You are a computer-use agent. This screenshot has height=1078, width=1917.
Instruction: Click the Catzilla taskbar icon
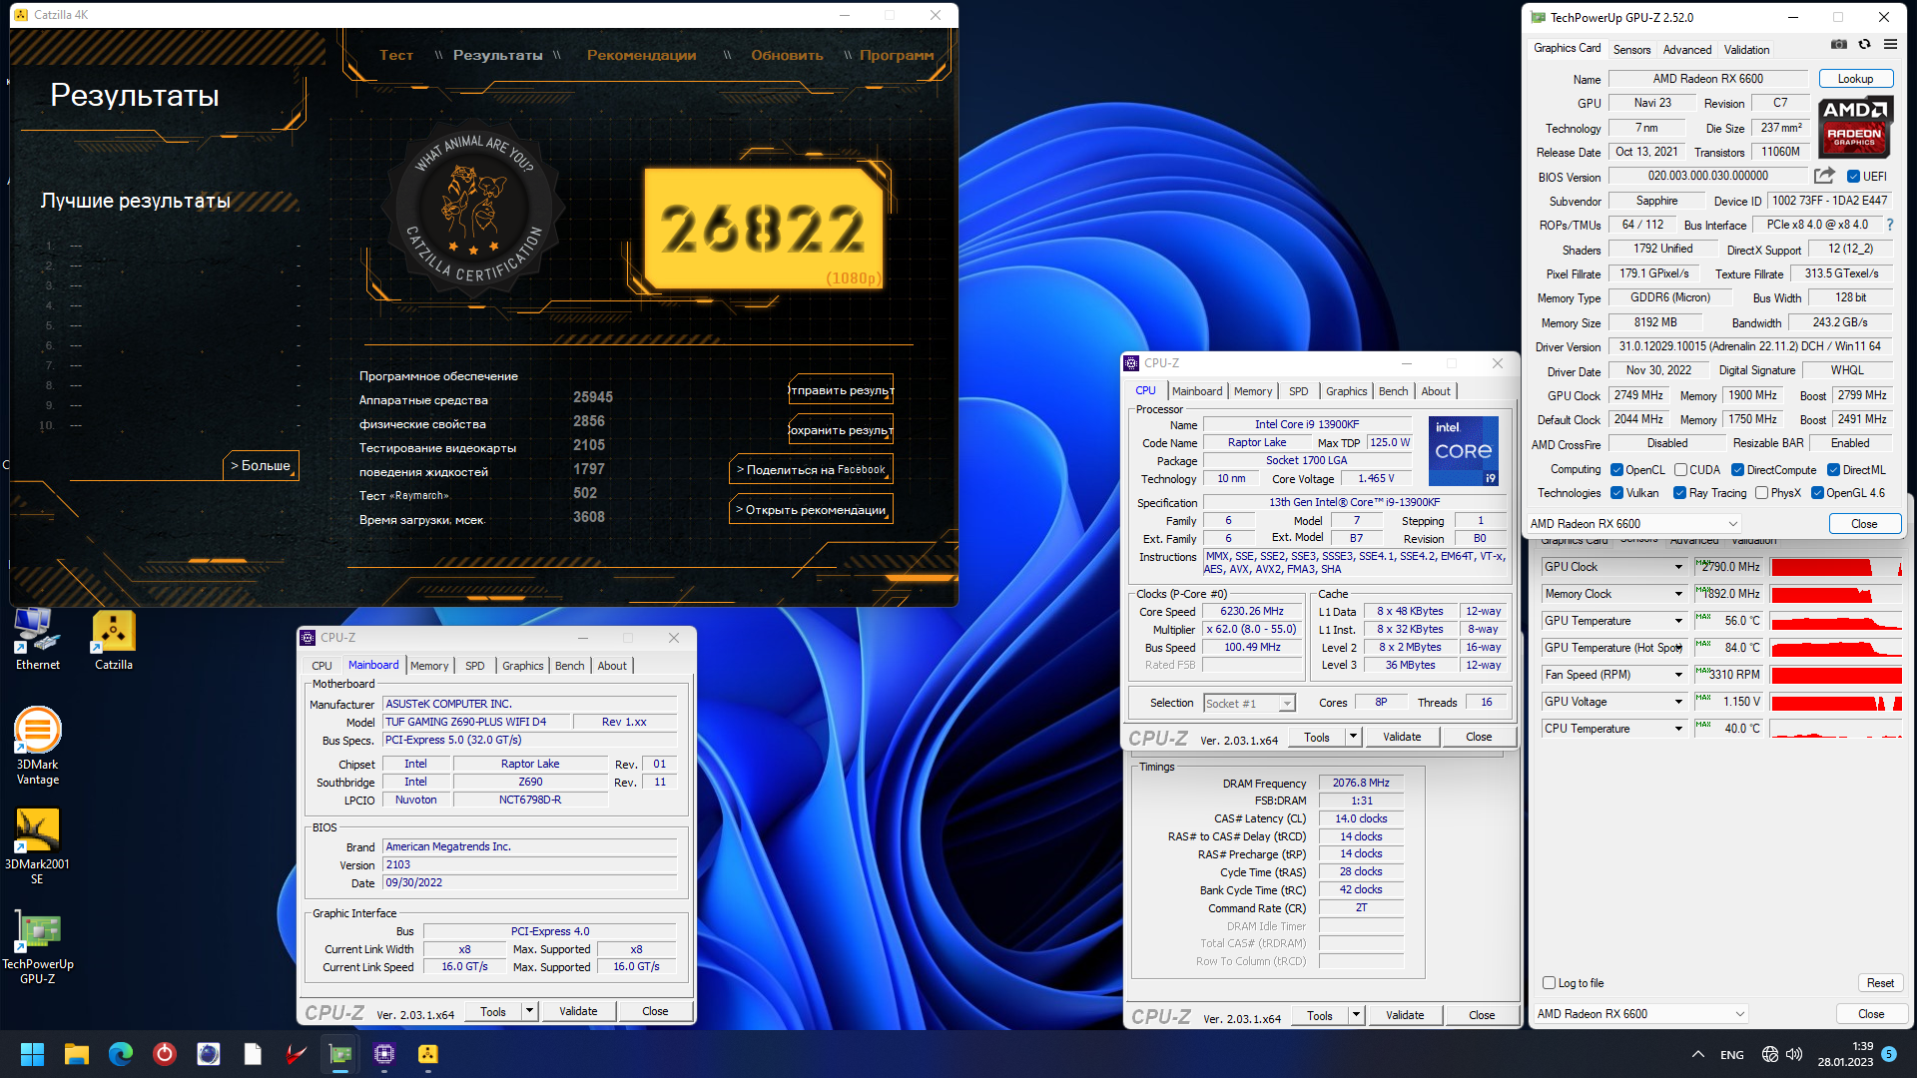[428, 1054]
